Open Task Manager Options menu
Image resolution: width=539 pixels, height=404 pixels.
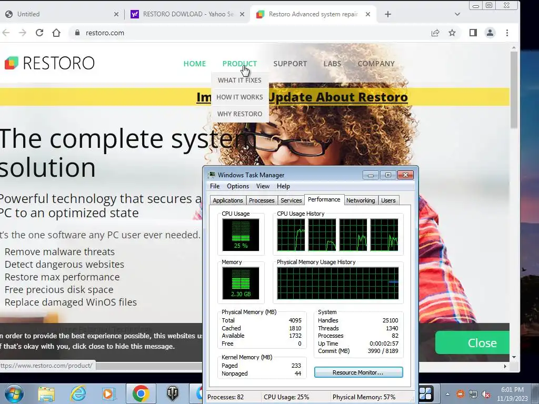coord(238,186)
